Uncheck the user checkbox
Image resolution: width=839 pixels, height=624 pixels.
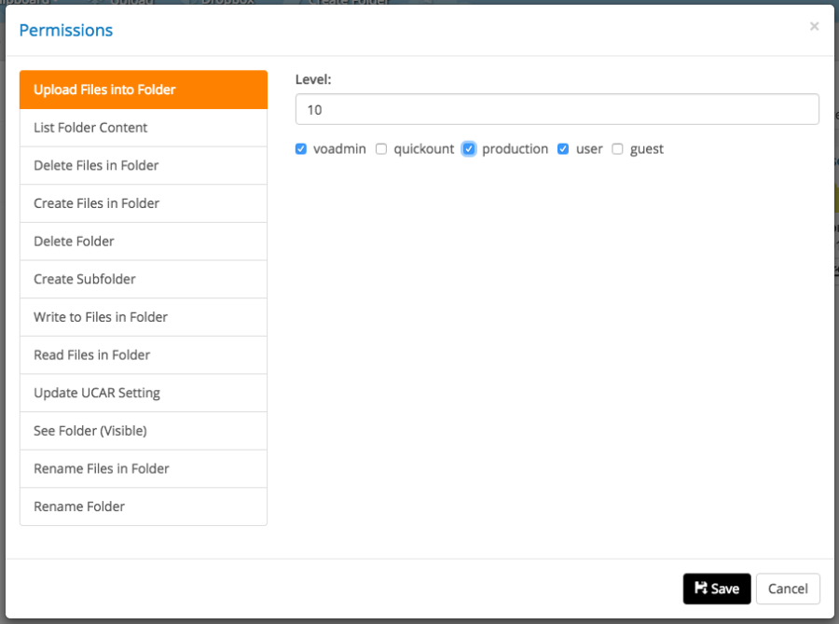tap(563, 149)
